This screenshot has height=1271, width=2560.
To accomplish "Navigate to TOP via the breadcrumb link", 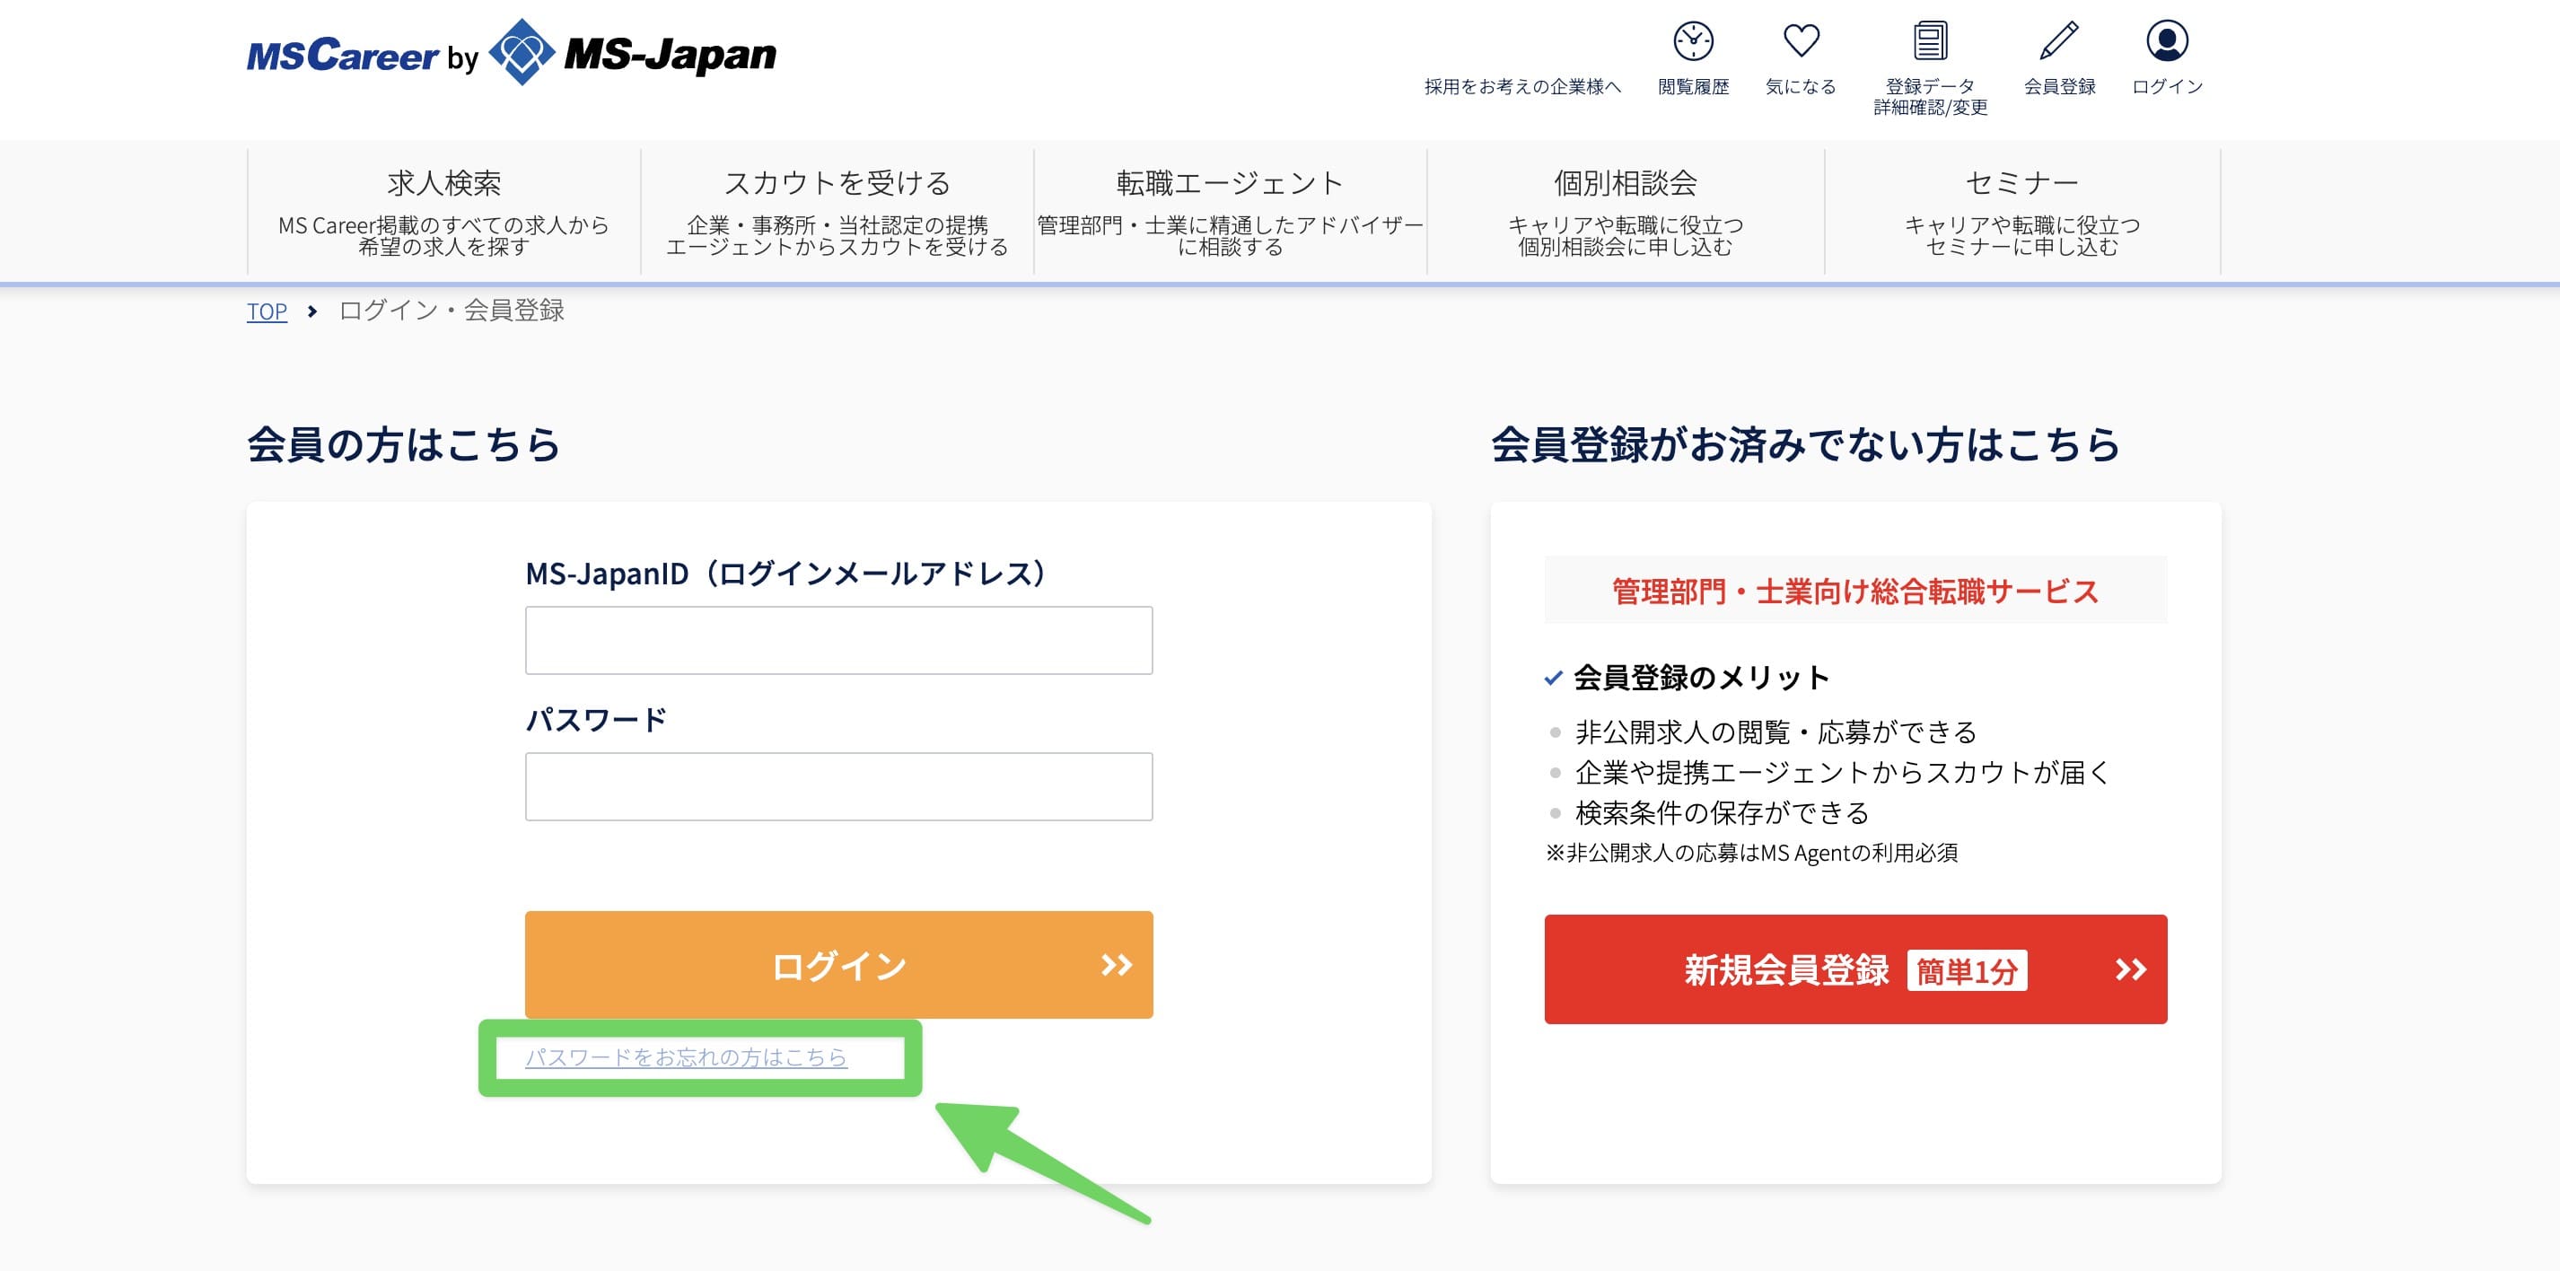I will [267, 311].
